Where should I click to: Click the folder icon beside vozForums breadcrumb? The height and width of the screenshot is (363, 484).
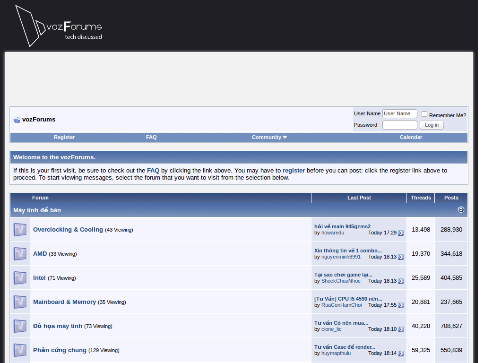(17, 120)
